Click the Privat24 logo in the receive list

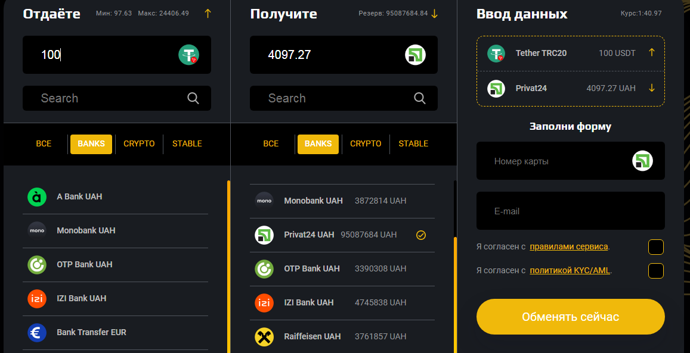click(x=264, y=235)
